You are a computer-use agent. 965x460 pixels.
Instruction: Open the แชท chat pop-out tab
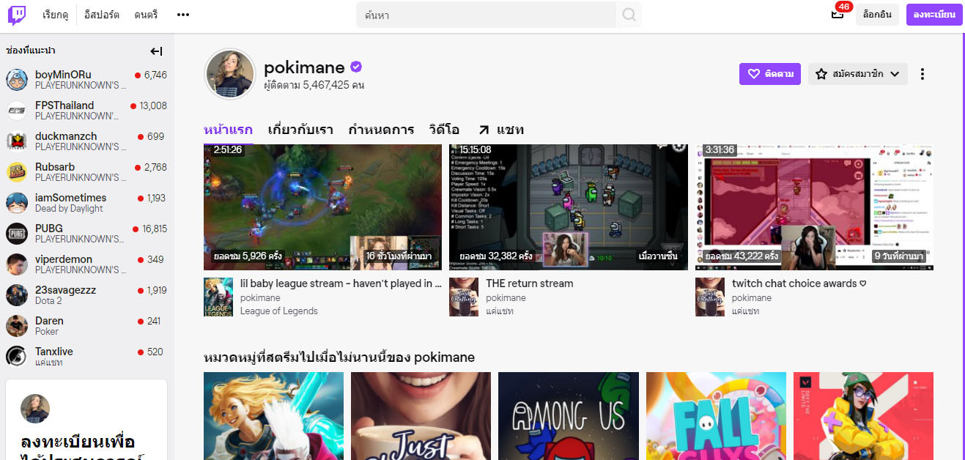pyautogui.click(x=501, y=130)
